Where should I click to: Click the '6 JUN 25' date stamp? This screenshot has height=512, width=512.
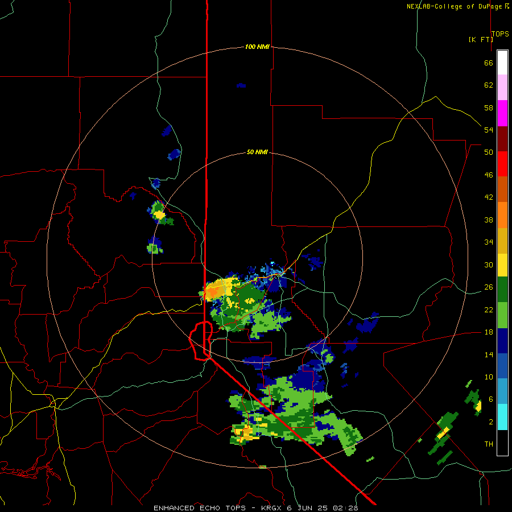[308, 508]
